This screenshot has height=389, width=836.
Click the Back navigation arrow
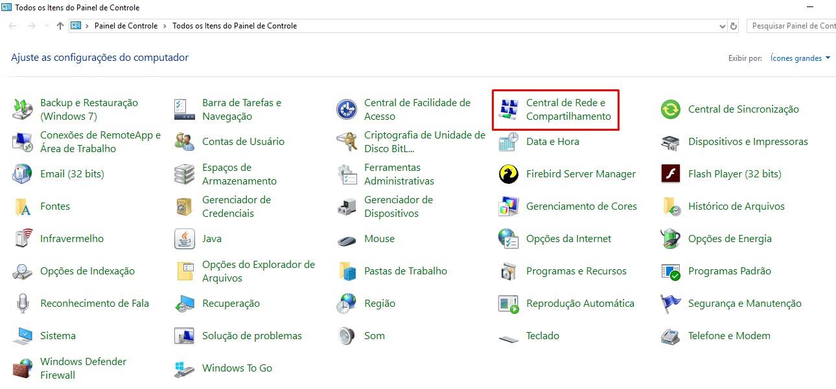(13, 27)
